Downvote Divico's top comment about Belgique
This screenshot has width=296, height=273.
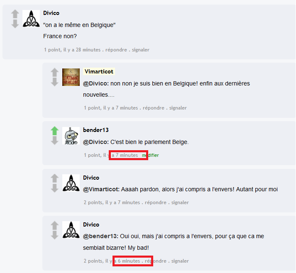[15, 24]
